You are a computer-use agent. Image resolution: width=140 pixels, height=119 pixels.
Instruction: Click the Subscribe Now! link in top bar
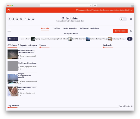pos(126,10)
